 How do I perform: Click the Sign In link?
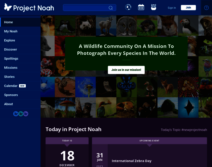tap(172, 8)
